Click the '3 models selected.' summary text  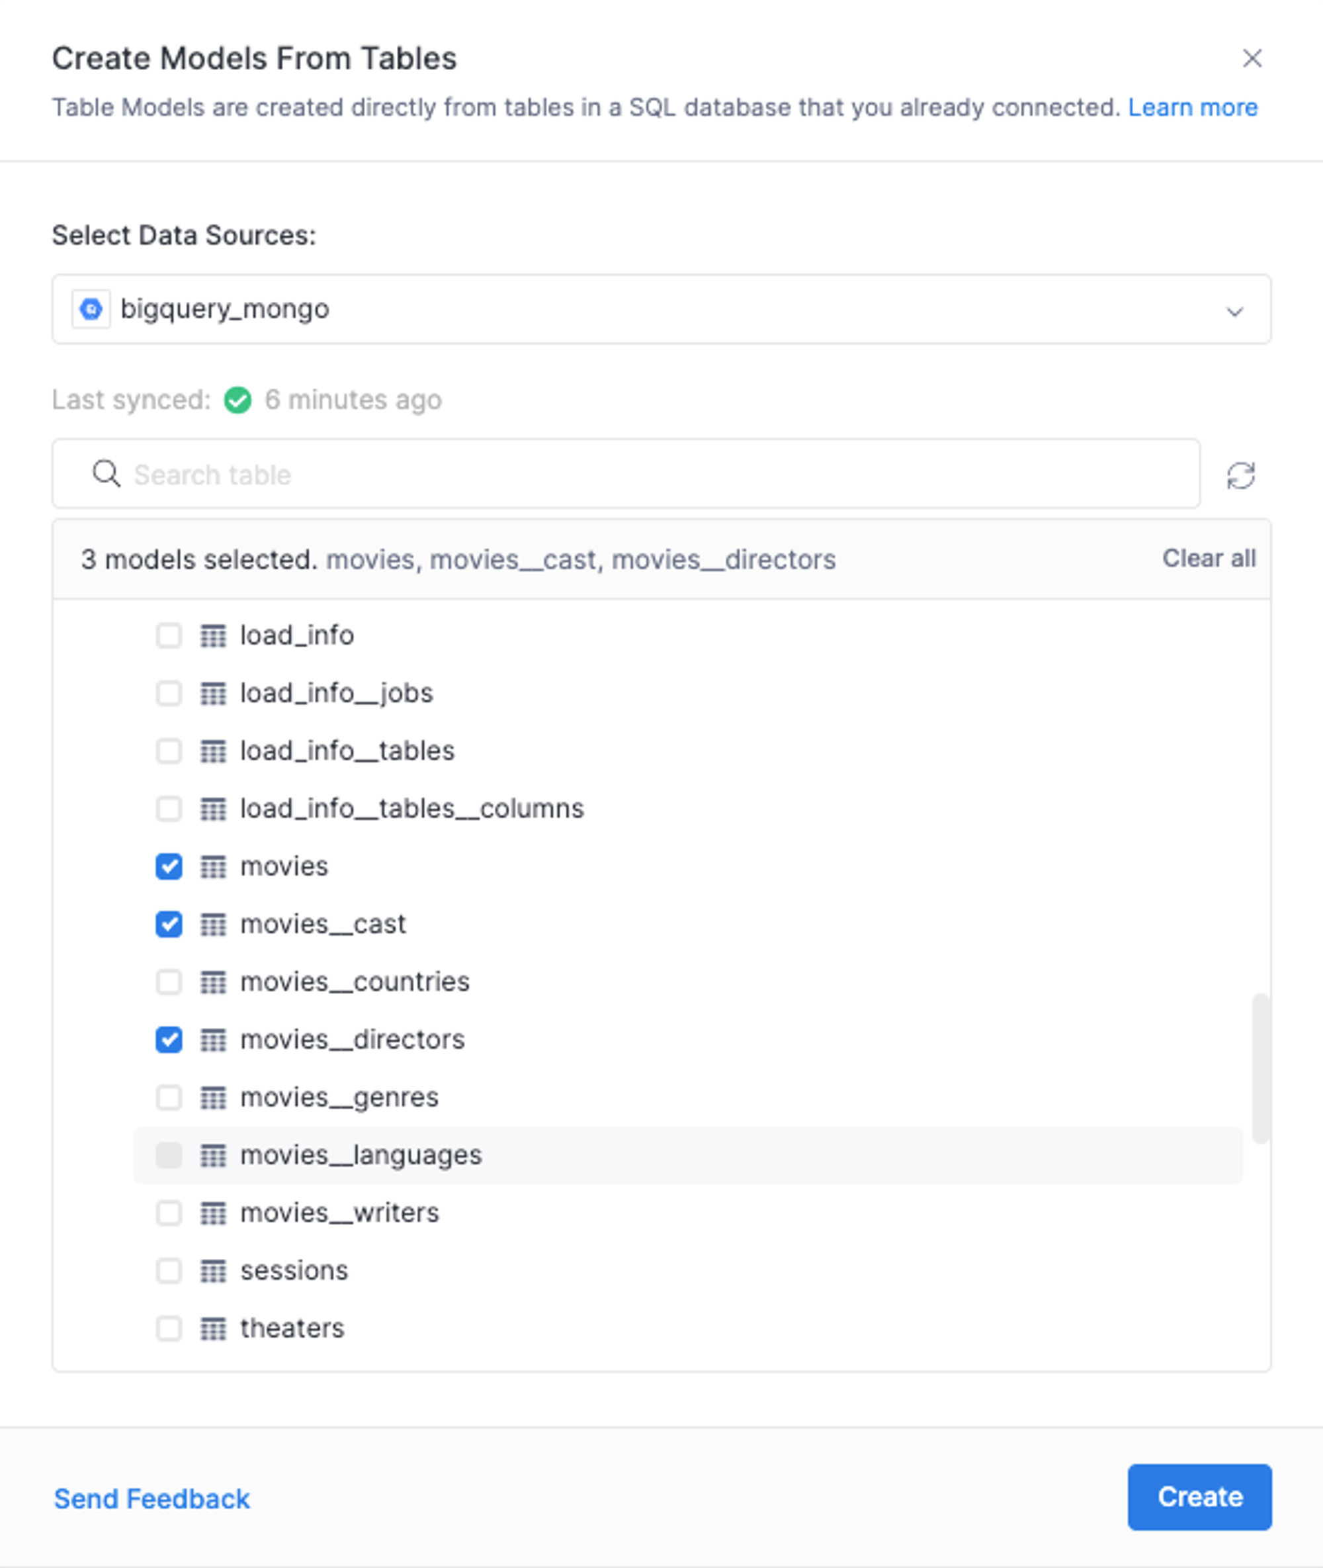(x=198, y=560)
